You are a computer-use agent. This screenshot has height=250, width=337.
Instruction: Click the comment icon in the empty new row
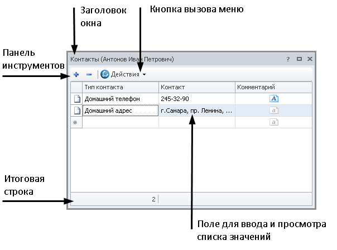[274, 122]
